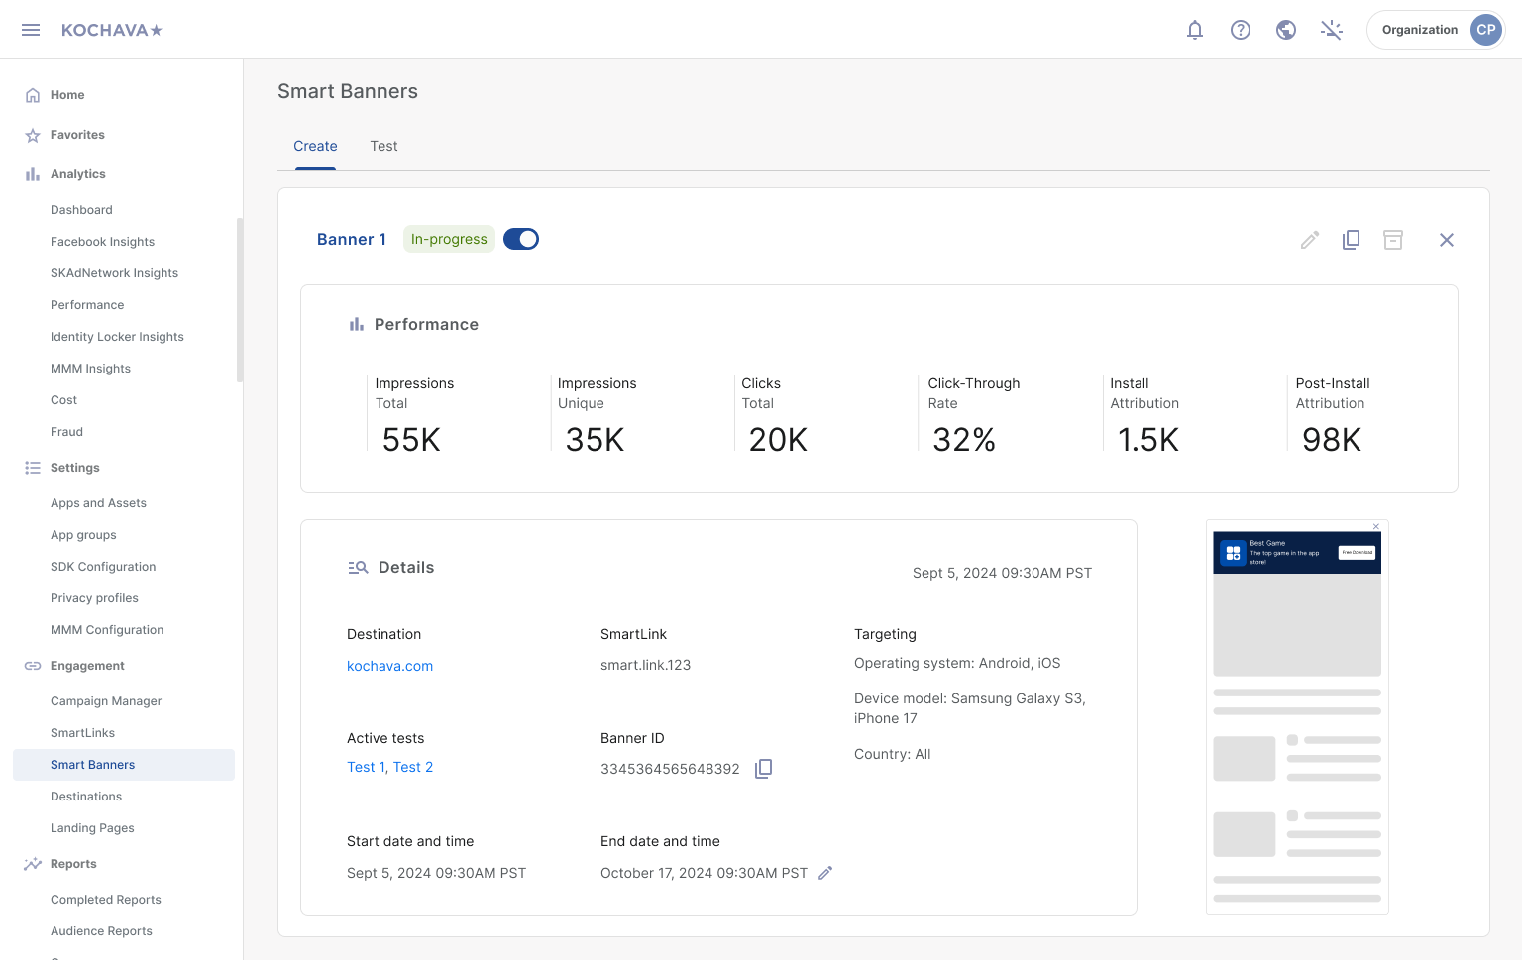Image resolution: width=1522 pixels, height=960 pixels.
Task: Open Dashboard under Analytics
Action: click(81, 210)
